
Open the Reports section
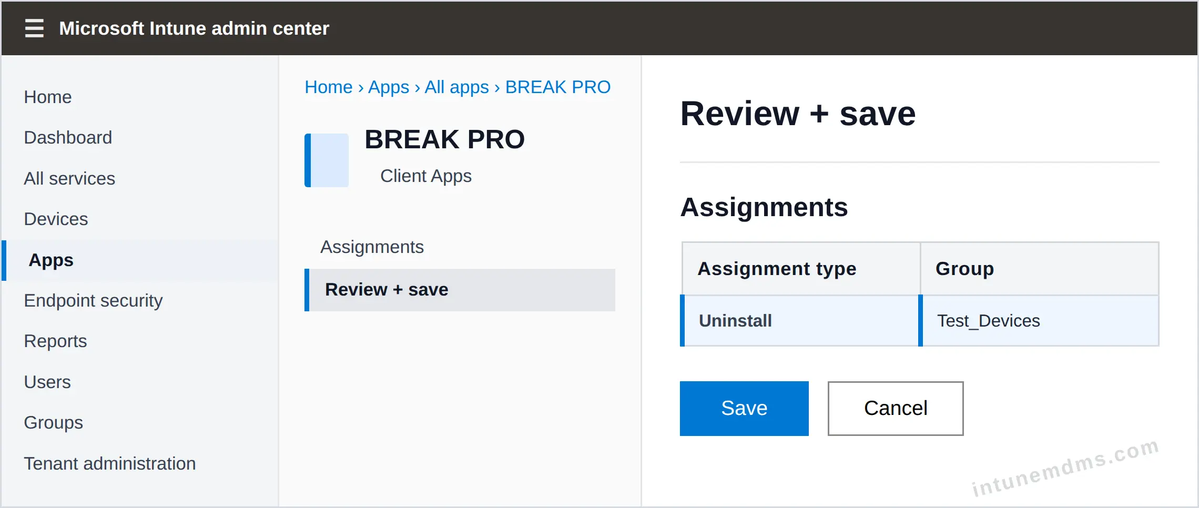point(55,341)
